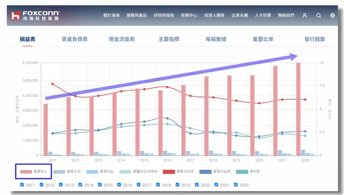Open the 新聞中心 navigation menu
344x195 pixels.
[189, 15]
